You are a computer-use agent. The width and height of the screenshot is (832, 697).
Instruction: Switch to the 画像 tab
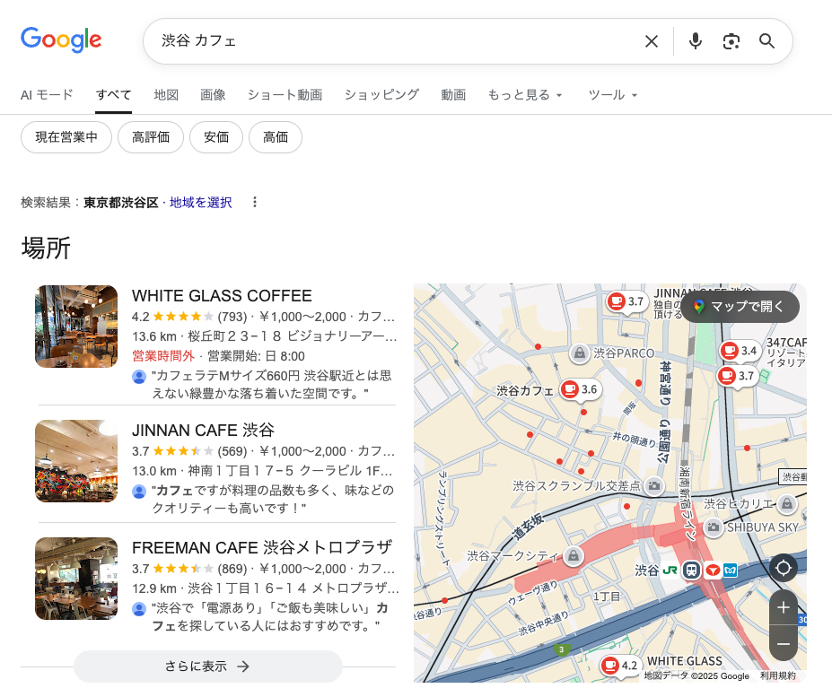point(213,95)
